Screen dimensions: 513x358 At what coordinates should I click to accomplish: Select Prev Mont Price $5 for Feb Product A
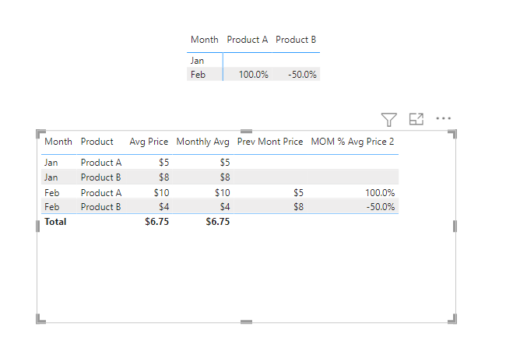point(298,193)
